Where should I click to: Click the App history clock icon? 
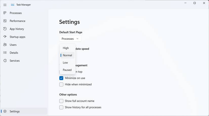click(5, 29)
